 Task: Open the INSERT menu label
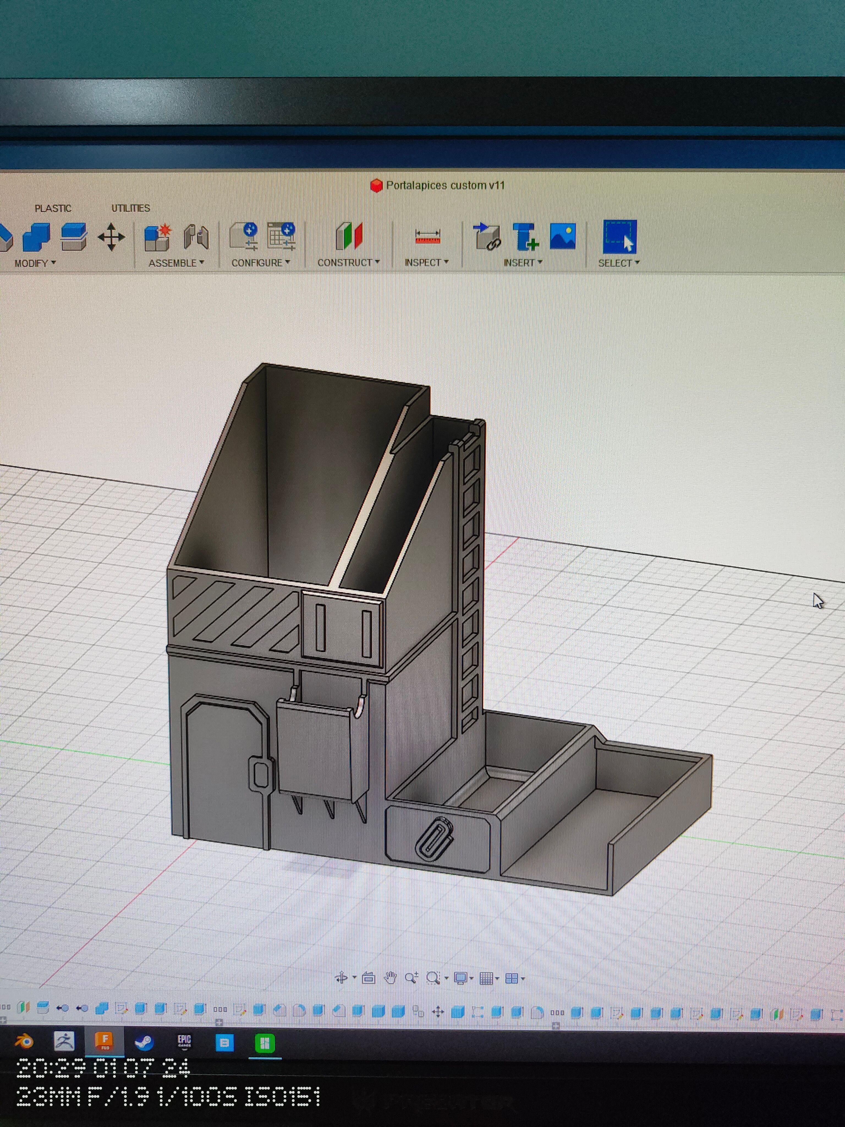pyautogui.click(x=523, y=263)
